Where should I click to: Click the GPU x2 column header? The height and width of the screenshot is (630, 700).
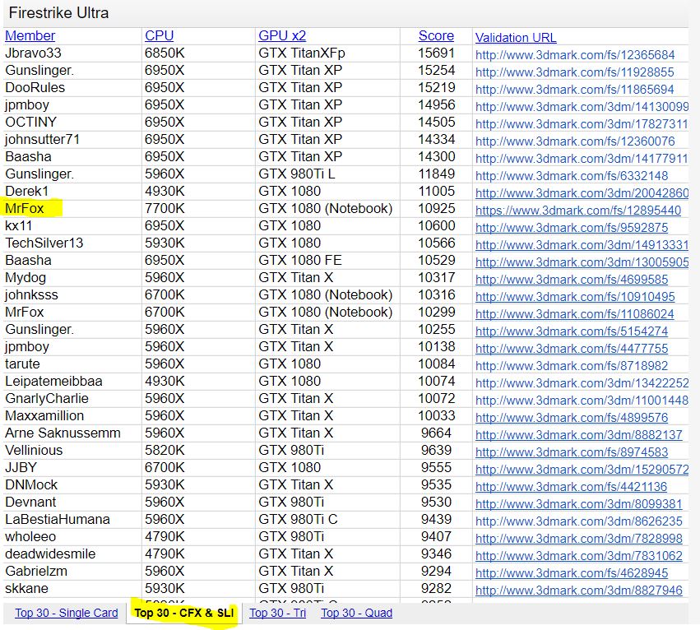coord(282,35)
